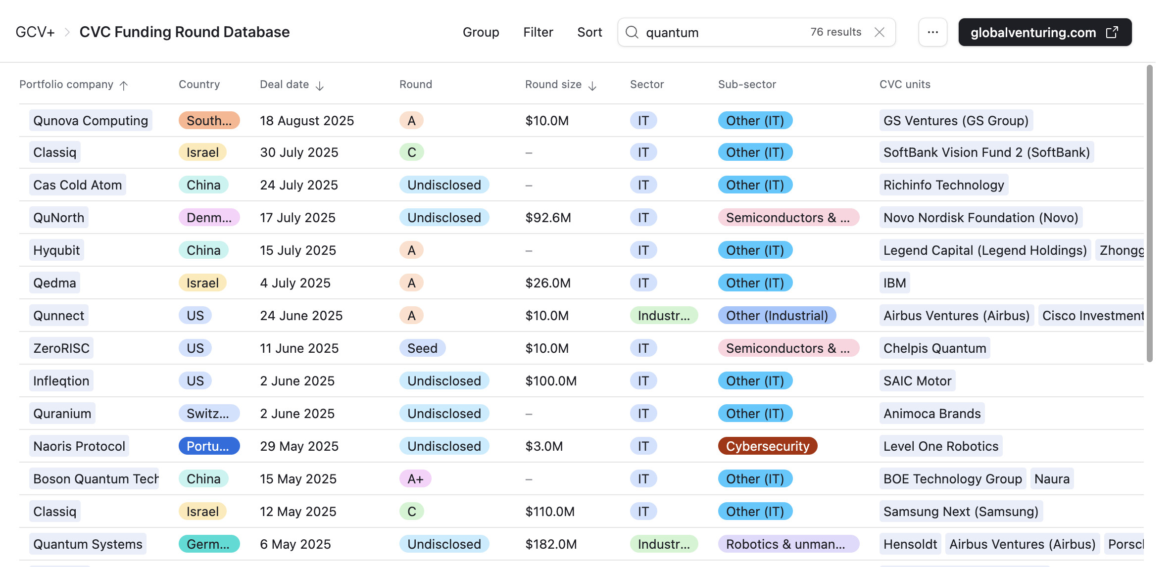Click the GCV+ breadcrumb
Image resolution: width=1174 pixels, height=567 pixels.
tap(35, 32)
